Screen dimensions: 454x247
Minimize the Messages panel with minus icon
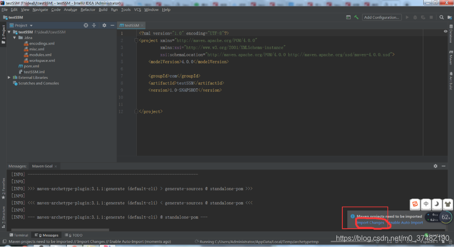tap(443, 166)
